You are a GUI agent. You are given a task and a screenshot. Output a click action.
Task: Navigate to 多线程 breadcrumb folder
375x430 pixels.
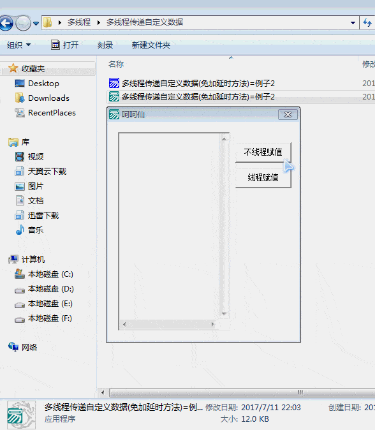point(79,22)
